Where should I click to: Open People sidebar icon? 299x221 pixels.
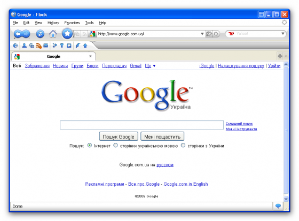24,45
